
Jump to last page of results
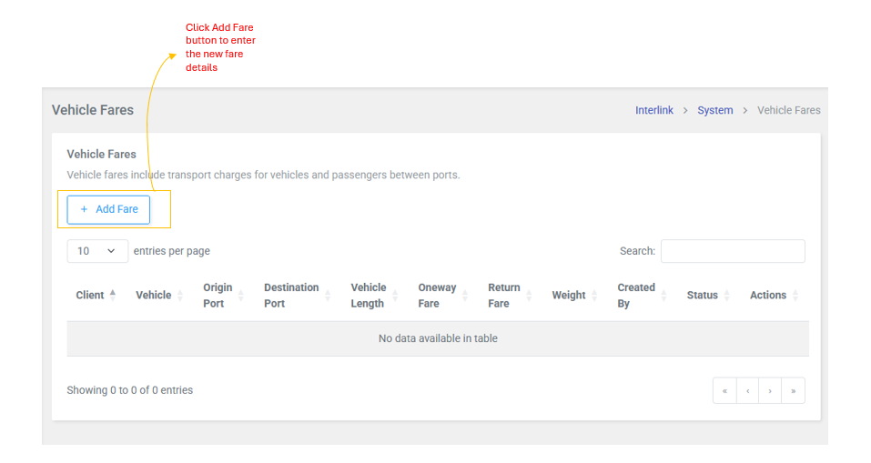(x=793, y=391)
